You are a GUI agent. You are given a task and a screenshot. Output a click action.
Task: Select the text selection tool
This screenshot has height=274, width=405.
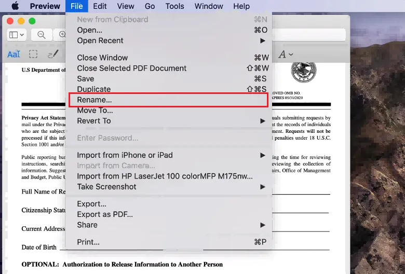click(14, 54)
